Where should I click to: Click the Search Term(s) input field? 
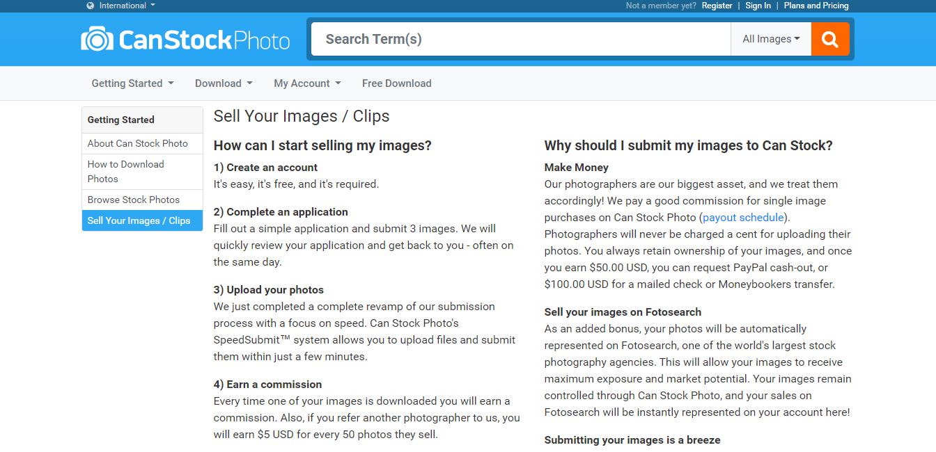[x=521, y=39]
